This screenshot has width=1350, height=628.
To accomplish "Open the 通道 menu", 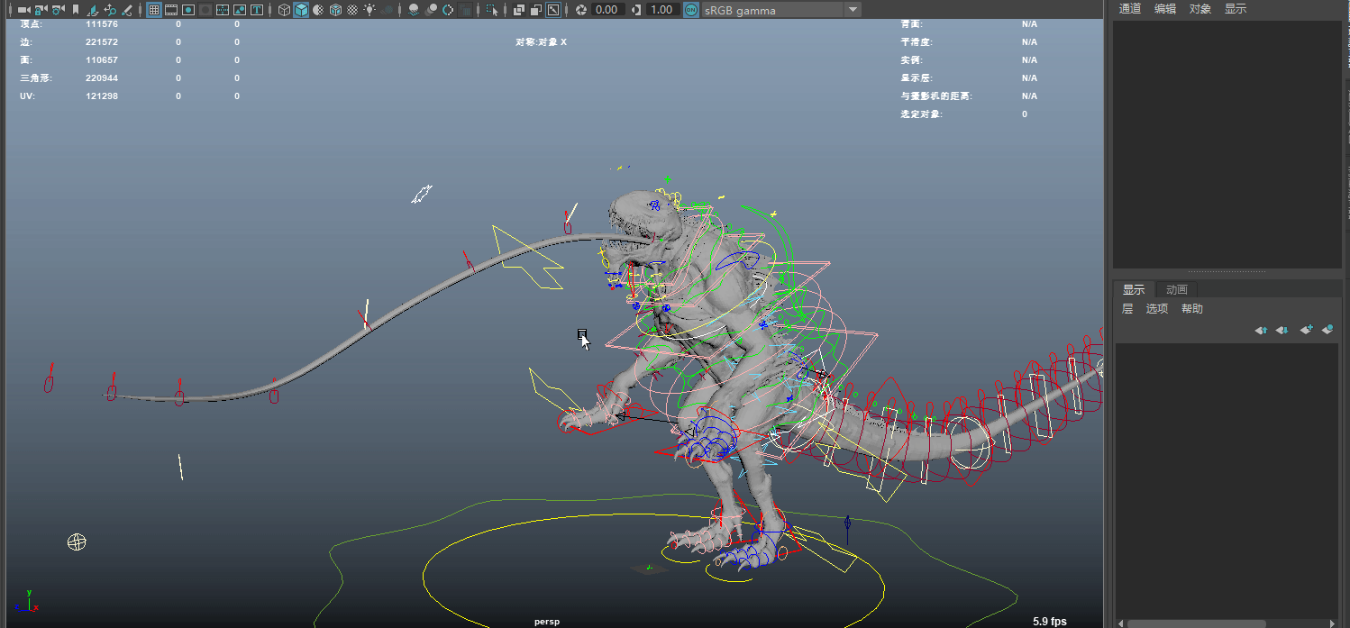I will pyautogui.click(x=1130, y=9).
